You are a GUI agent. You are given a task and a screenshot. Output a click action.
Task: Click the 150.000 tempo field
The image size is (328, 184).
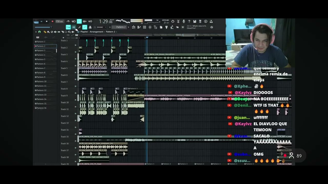pos(60,21)
